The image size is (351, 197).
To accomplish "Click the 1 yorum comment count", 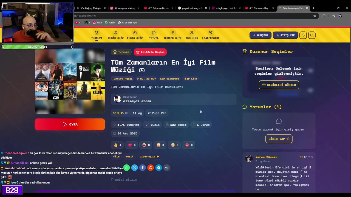I will (x=201, y=125).
